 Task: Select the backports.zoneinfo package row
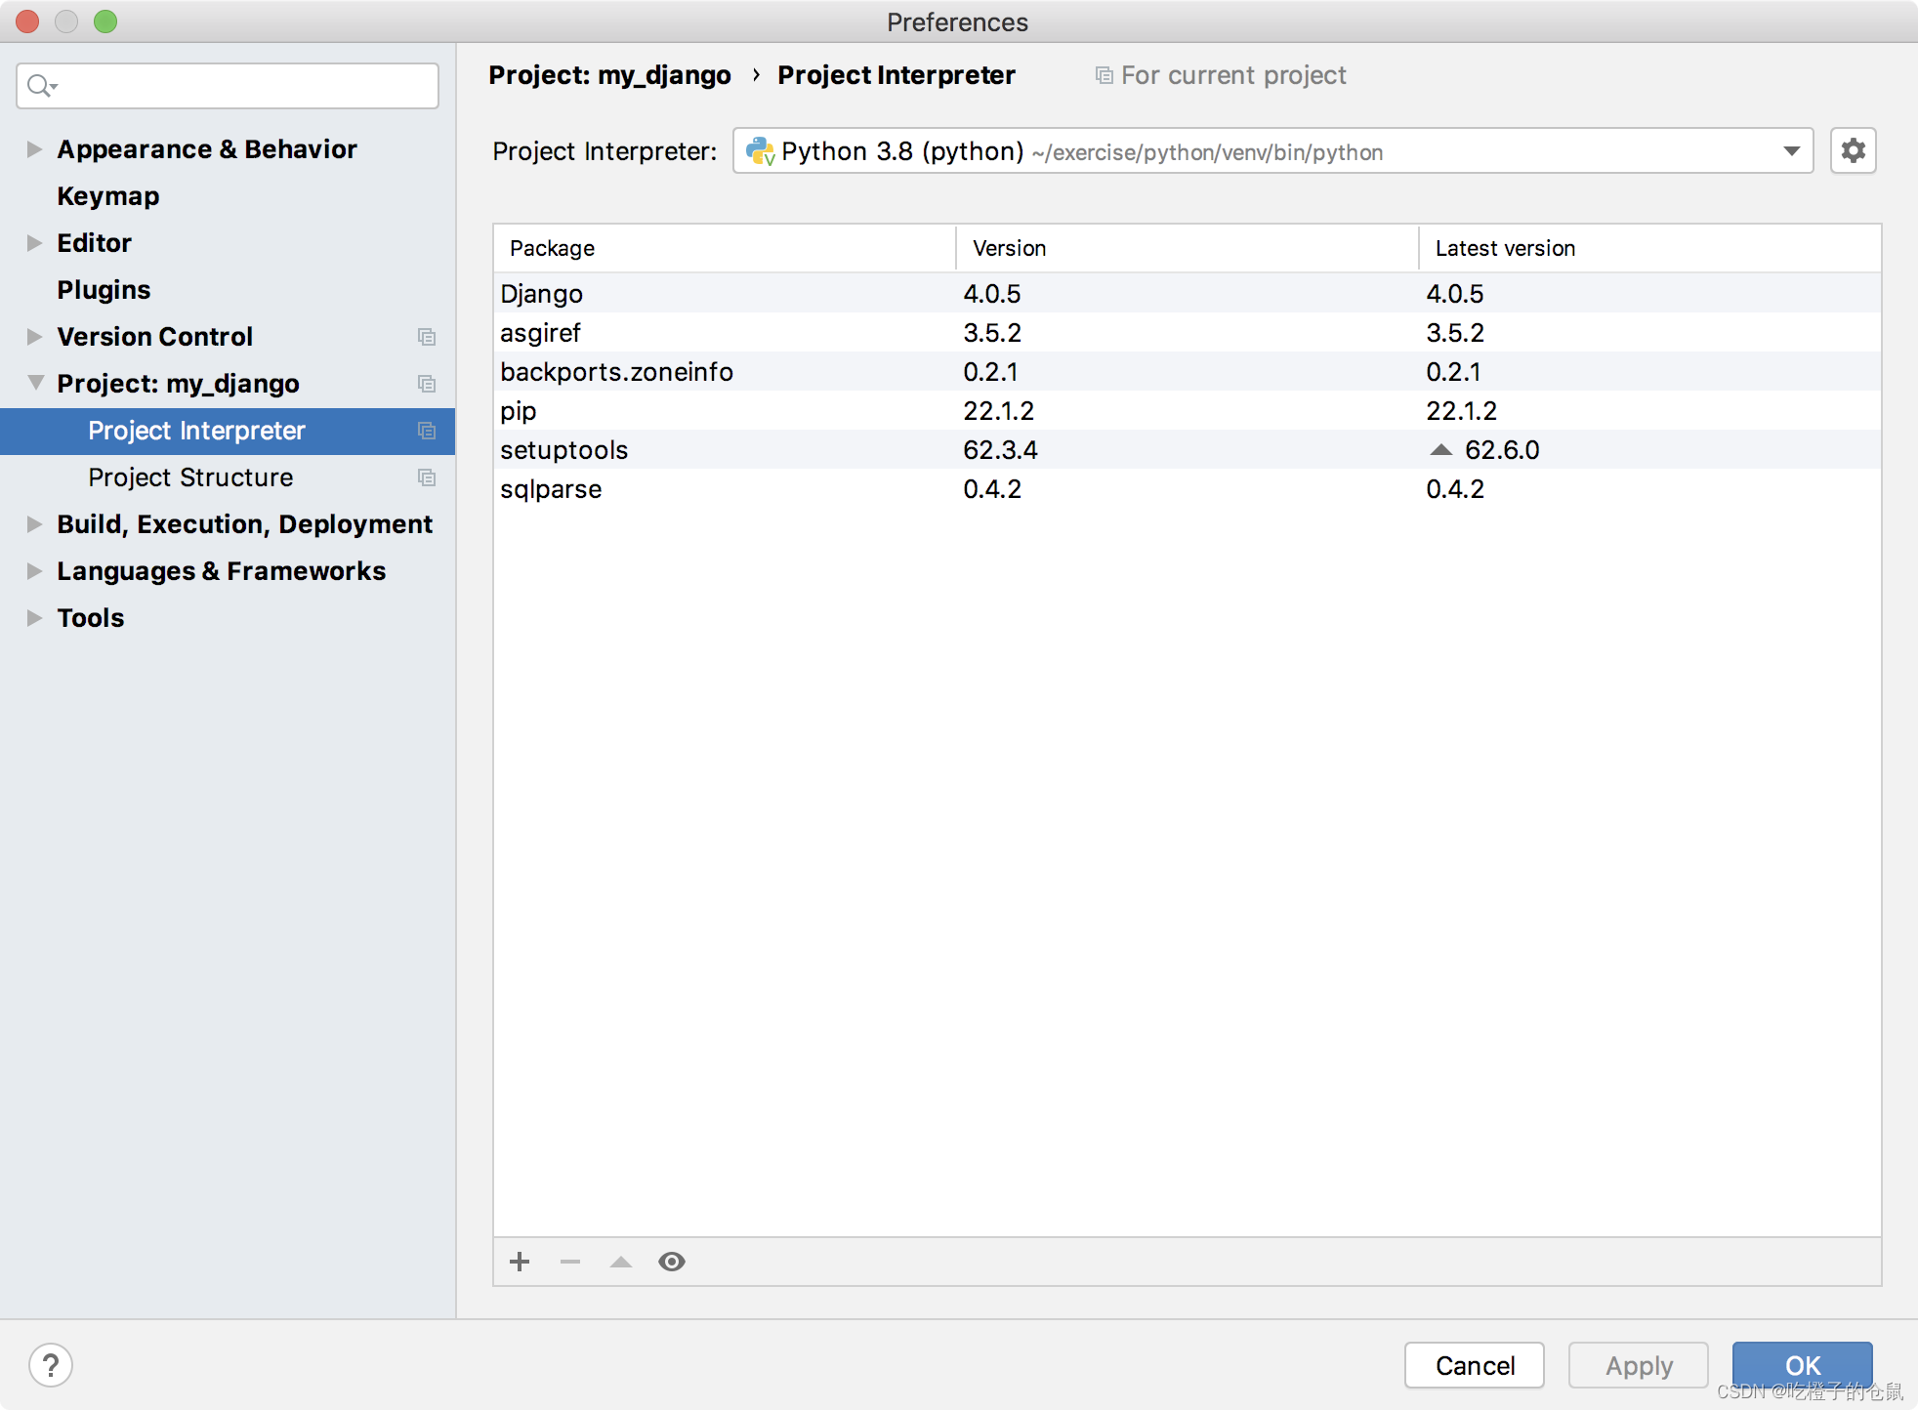coord(1188,372)
